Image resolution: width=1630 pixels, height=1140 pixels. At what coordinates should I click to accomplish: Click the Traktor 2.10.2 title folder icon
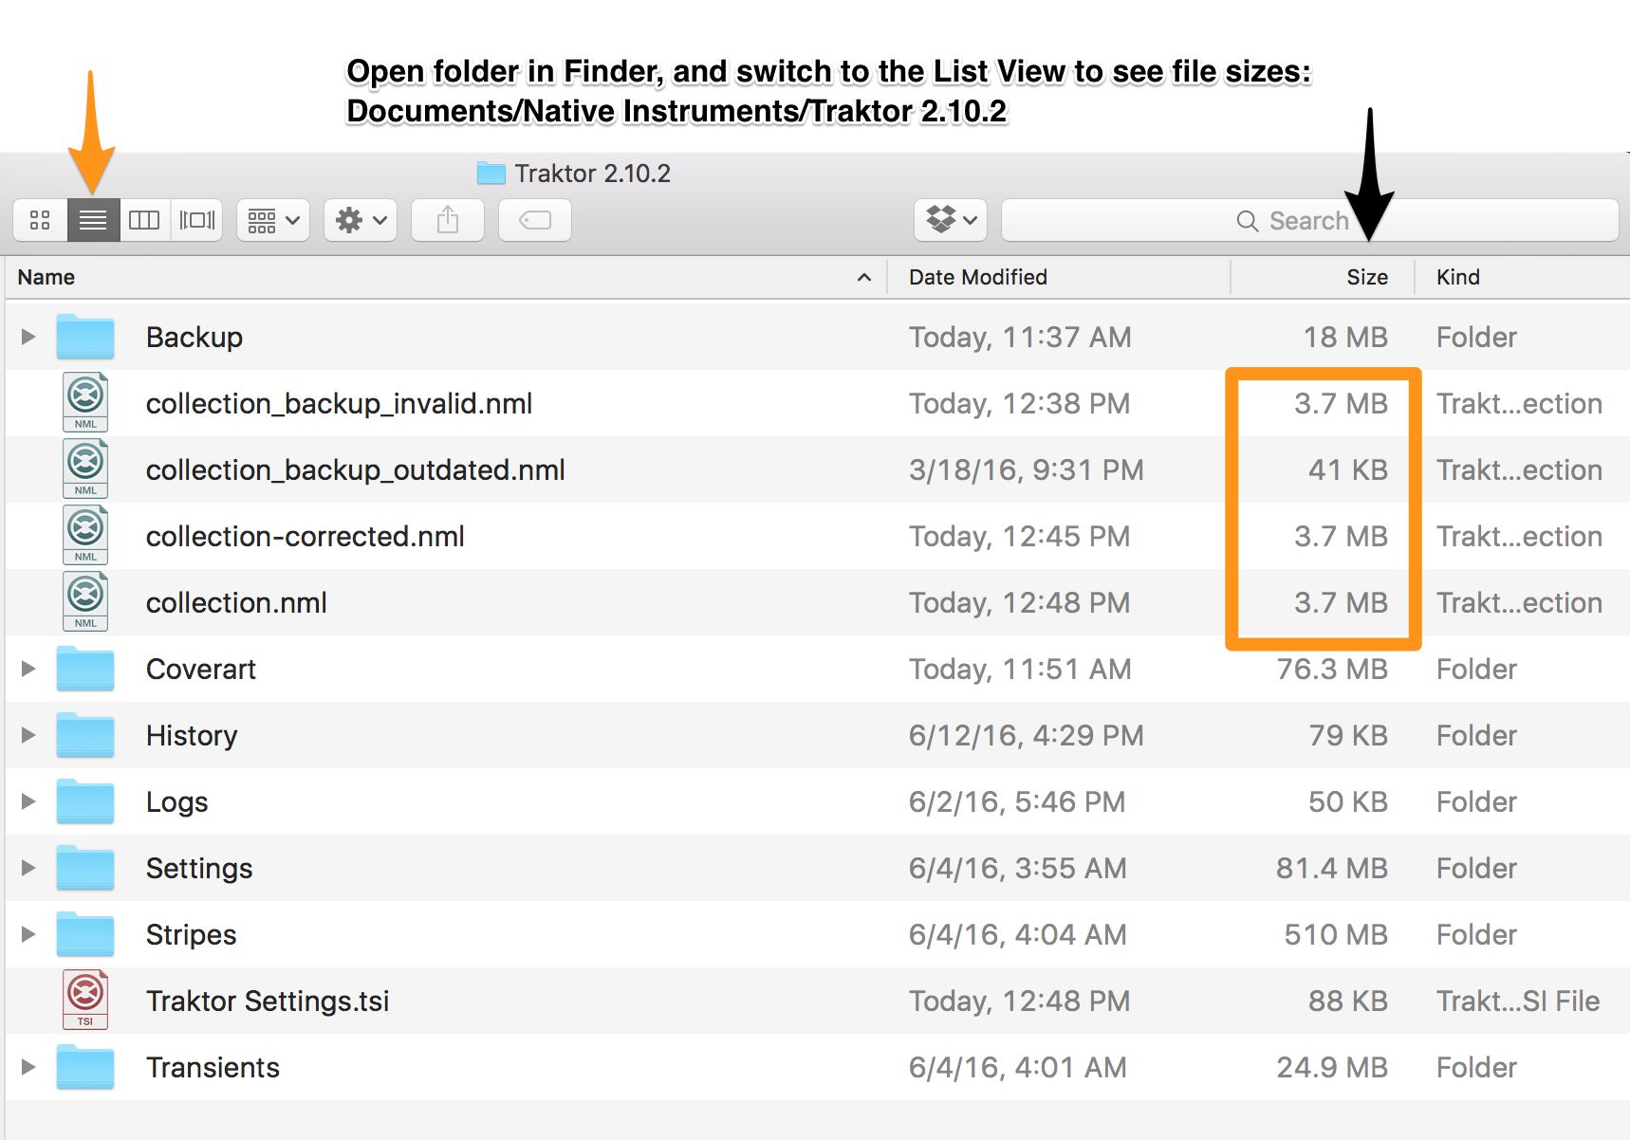[491, 173]
